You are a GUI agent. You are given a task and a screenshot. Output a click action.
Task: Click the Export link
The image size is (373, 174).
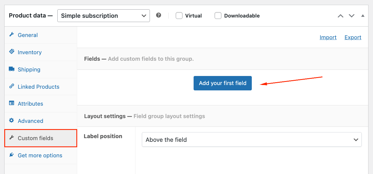tap(353, 37)
